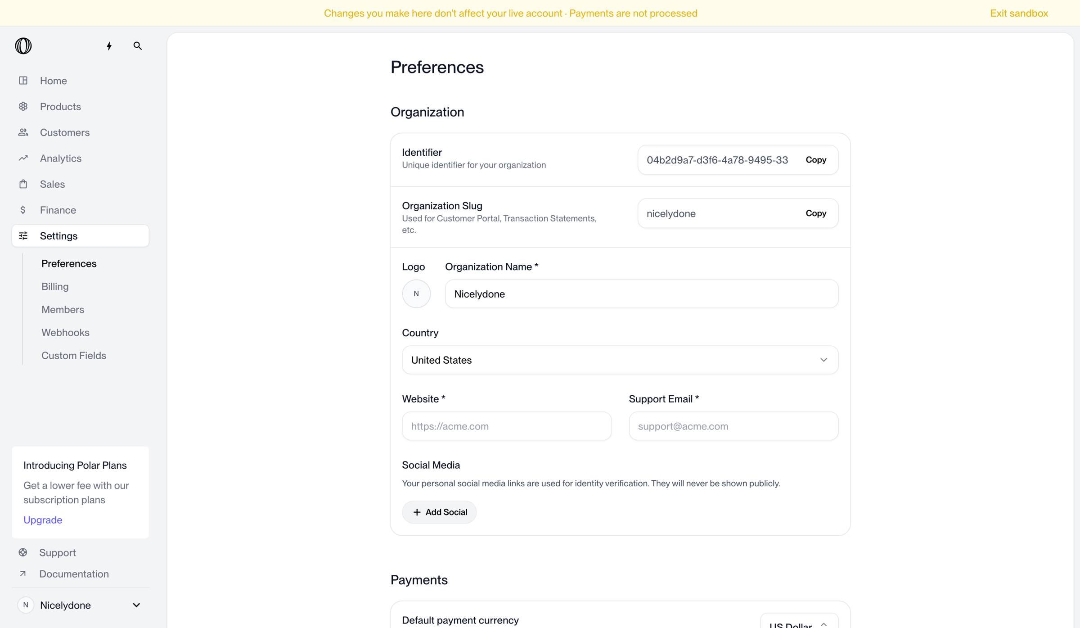Expand the Country dropdown showing United States

[620, 360]
